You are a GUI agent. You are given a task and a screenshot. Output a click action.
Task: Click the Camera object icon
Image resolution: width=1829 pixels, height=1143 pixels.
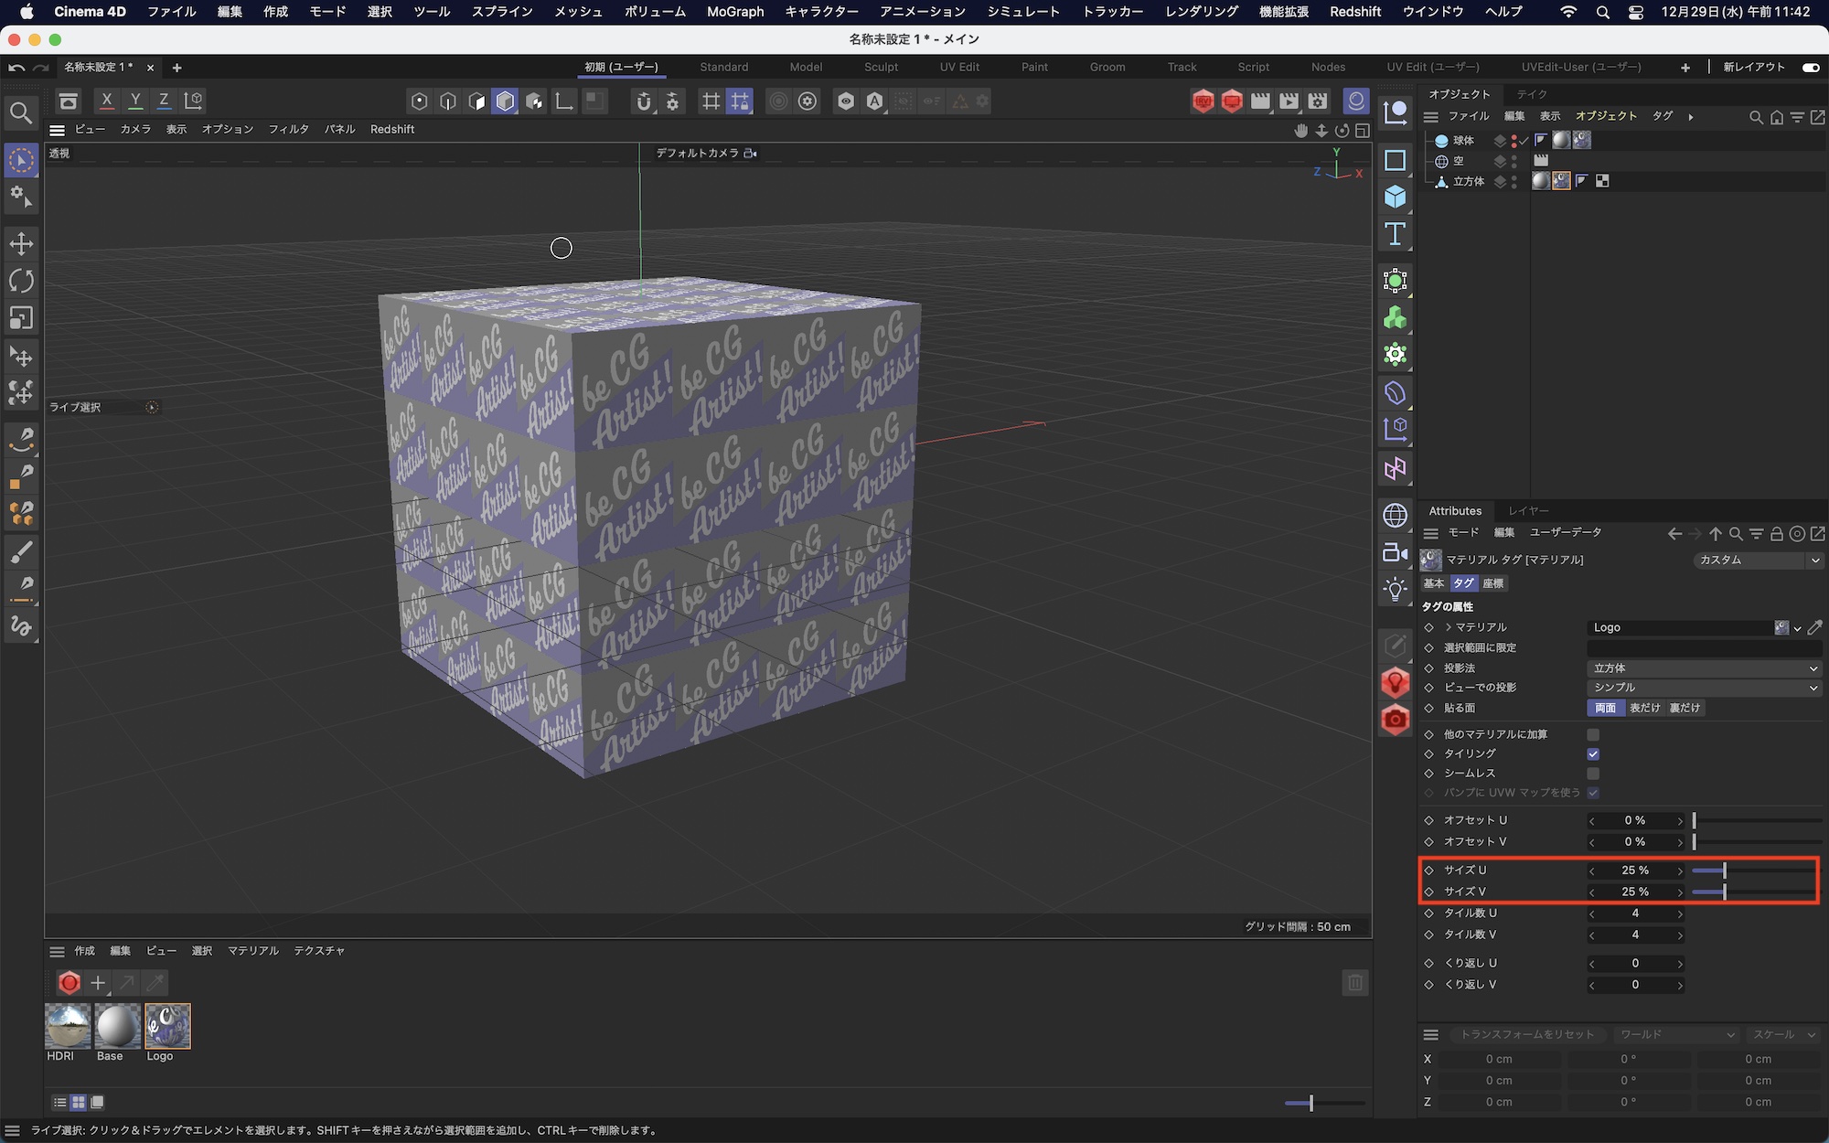coord(1395,552)
